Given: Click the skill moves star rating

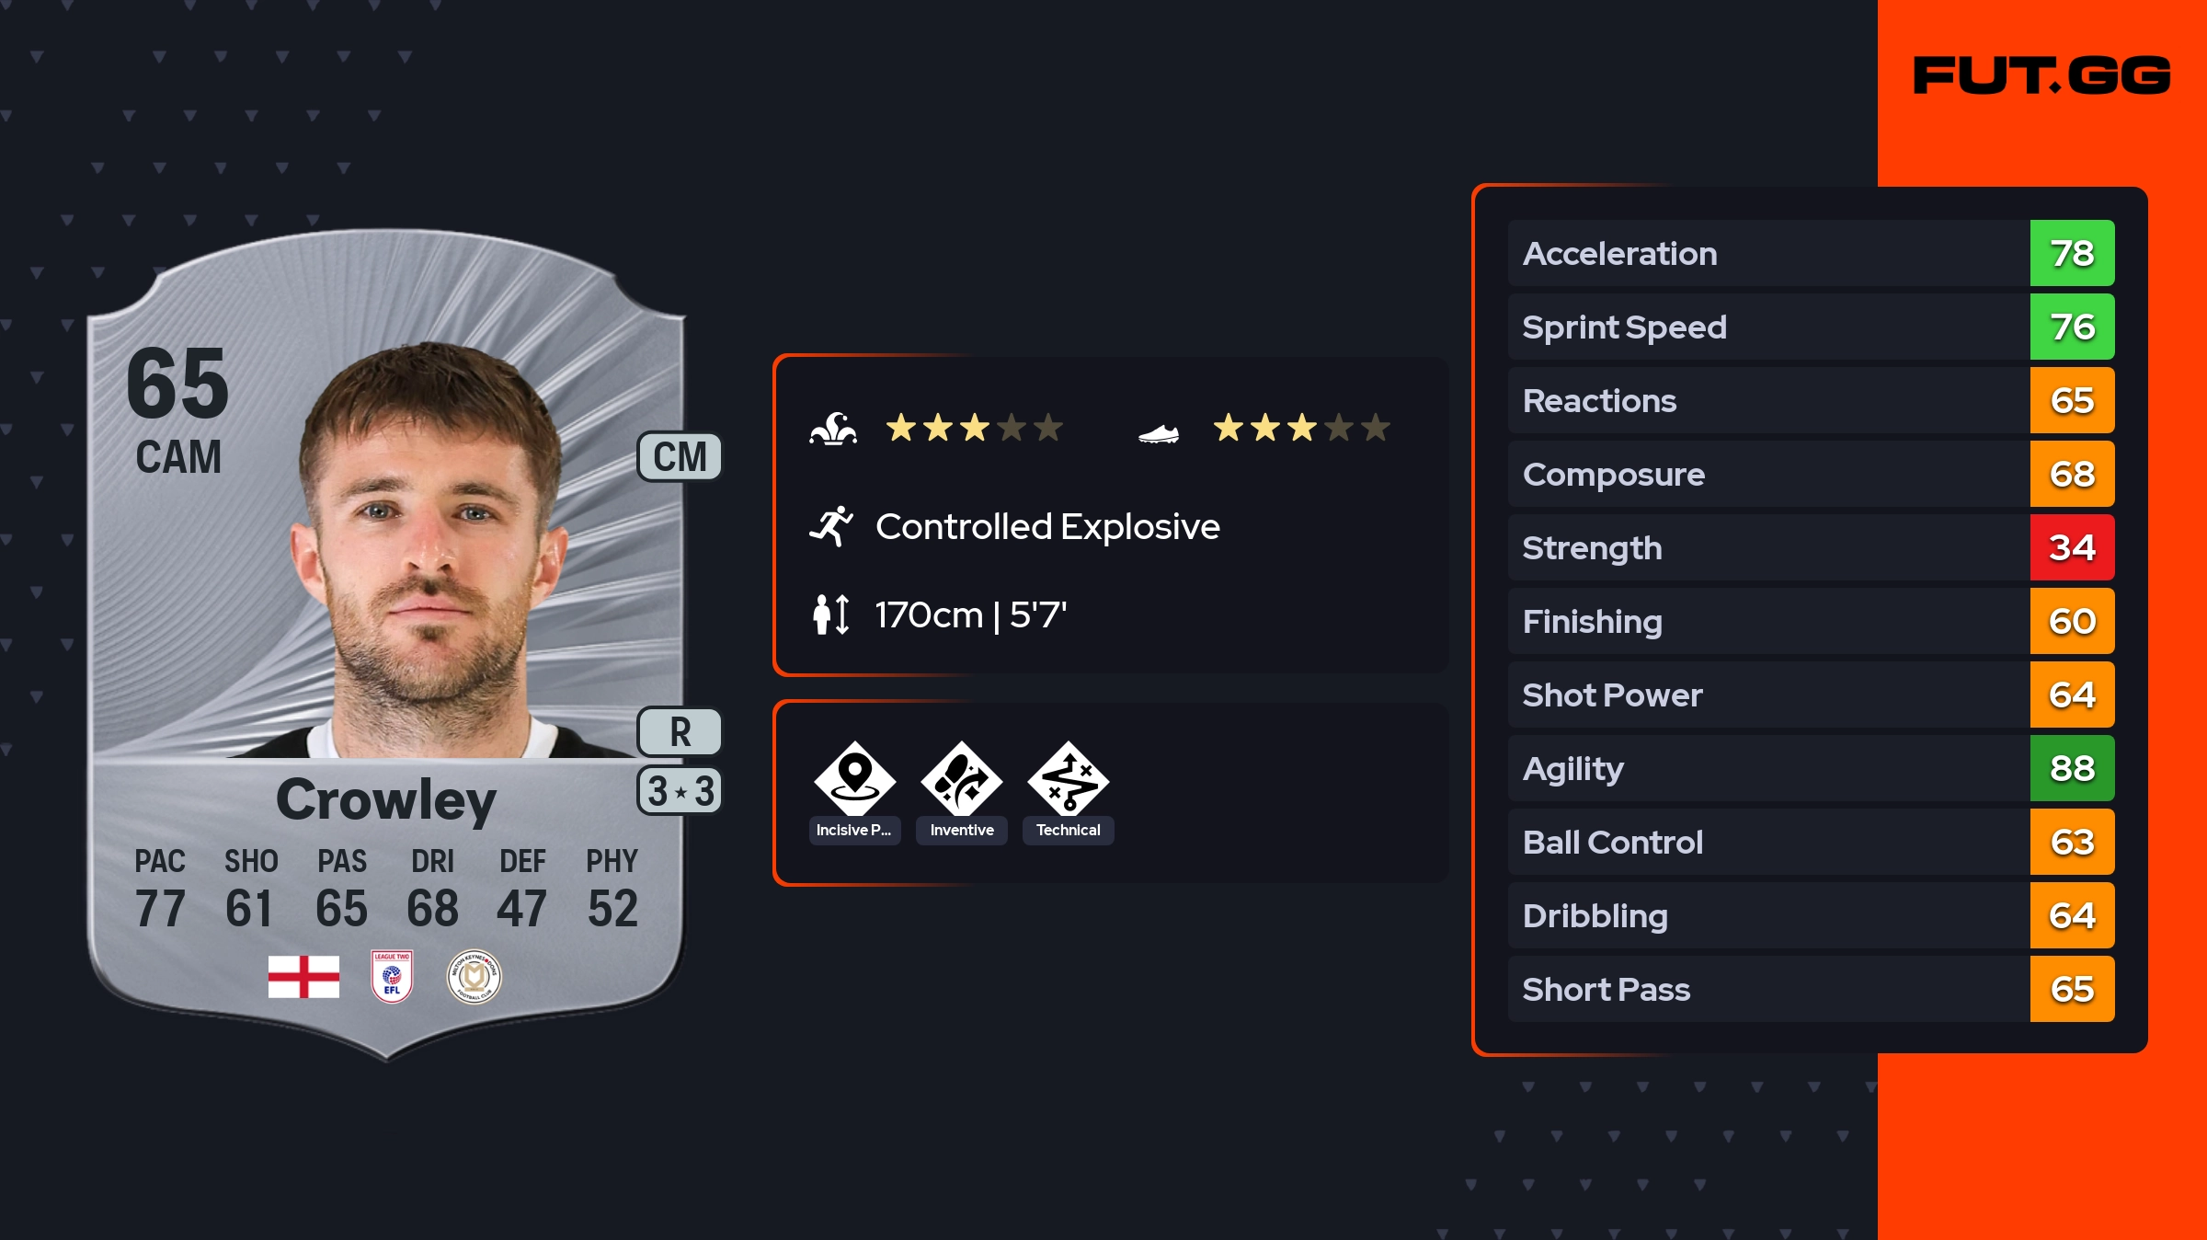Looking at the screenshot, I should (974, 428).
